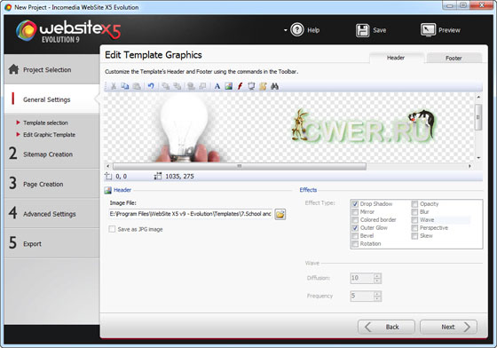Select the CWER.RU text object on canvas
This screenshot has width=497, height=348.
click(365, 126)
